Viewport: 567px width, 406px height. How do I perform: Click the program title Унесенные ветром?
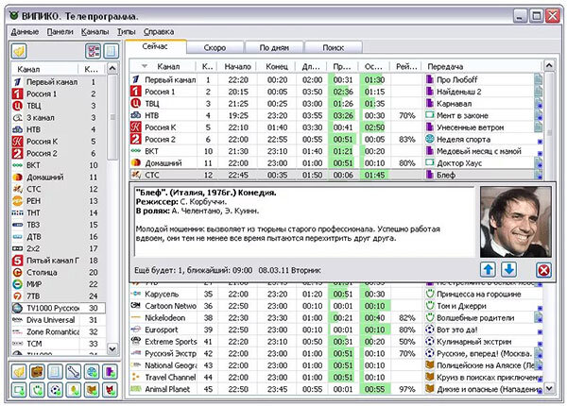[470, 127]
